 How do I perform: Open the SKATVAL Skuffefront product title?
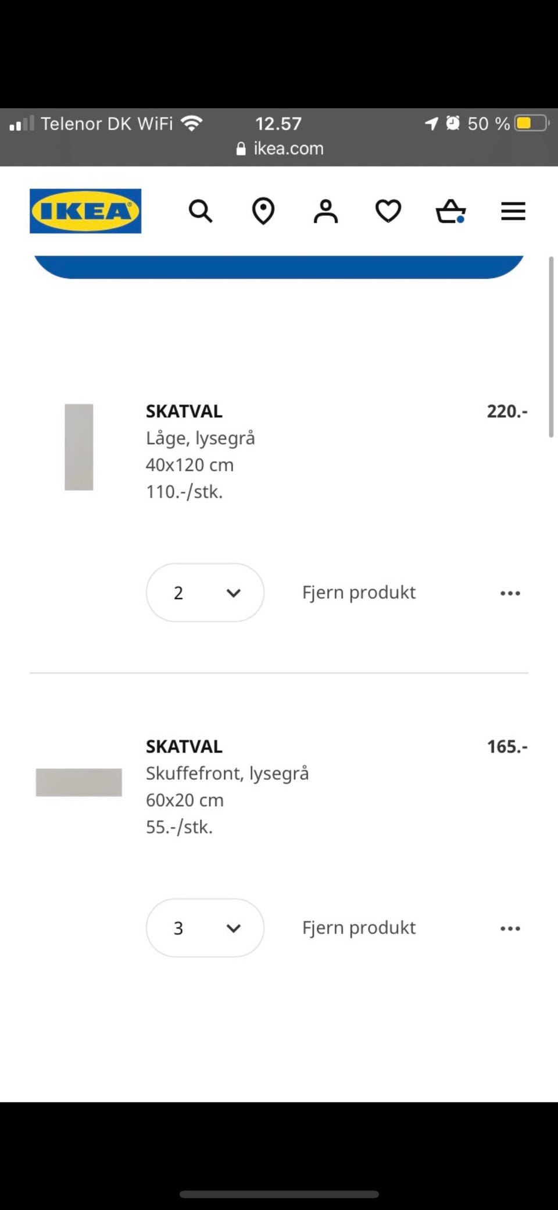[x=184, y=747]
